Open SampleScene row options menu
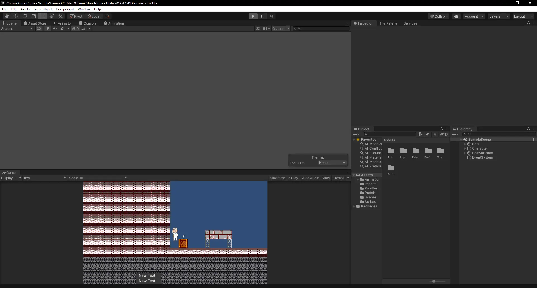This screenshot has height=288, width=537. click(533, 140)
